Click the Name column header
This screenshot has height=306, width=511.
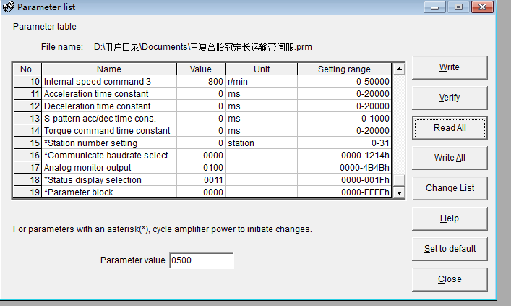(x=109, y=69)
